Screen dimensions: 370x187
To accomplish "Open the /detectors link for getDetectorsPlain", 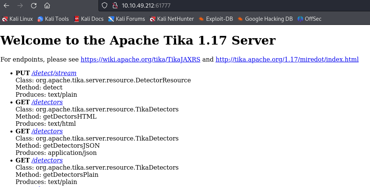I will (x=47, y=160).
